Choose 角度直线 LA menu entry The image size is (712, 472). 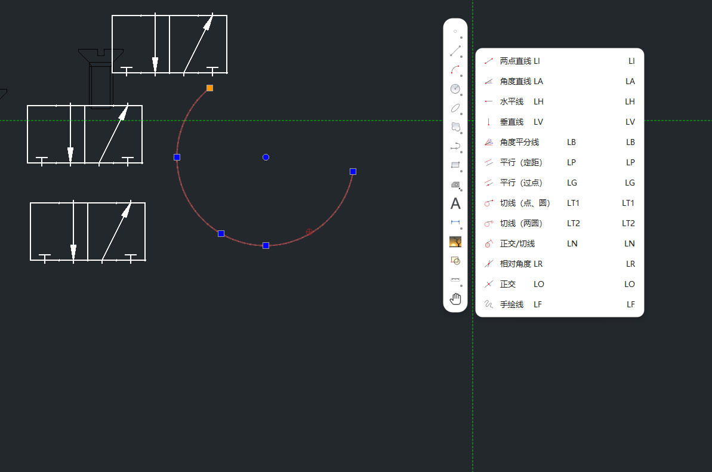pyautogui.click(x=559, y=81)
